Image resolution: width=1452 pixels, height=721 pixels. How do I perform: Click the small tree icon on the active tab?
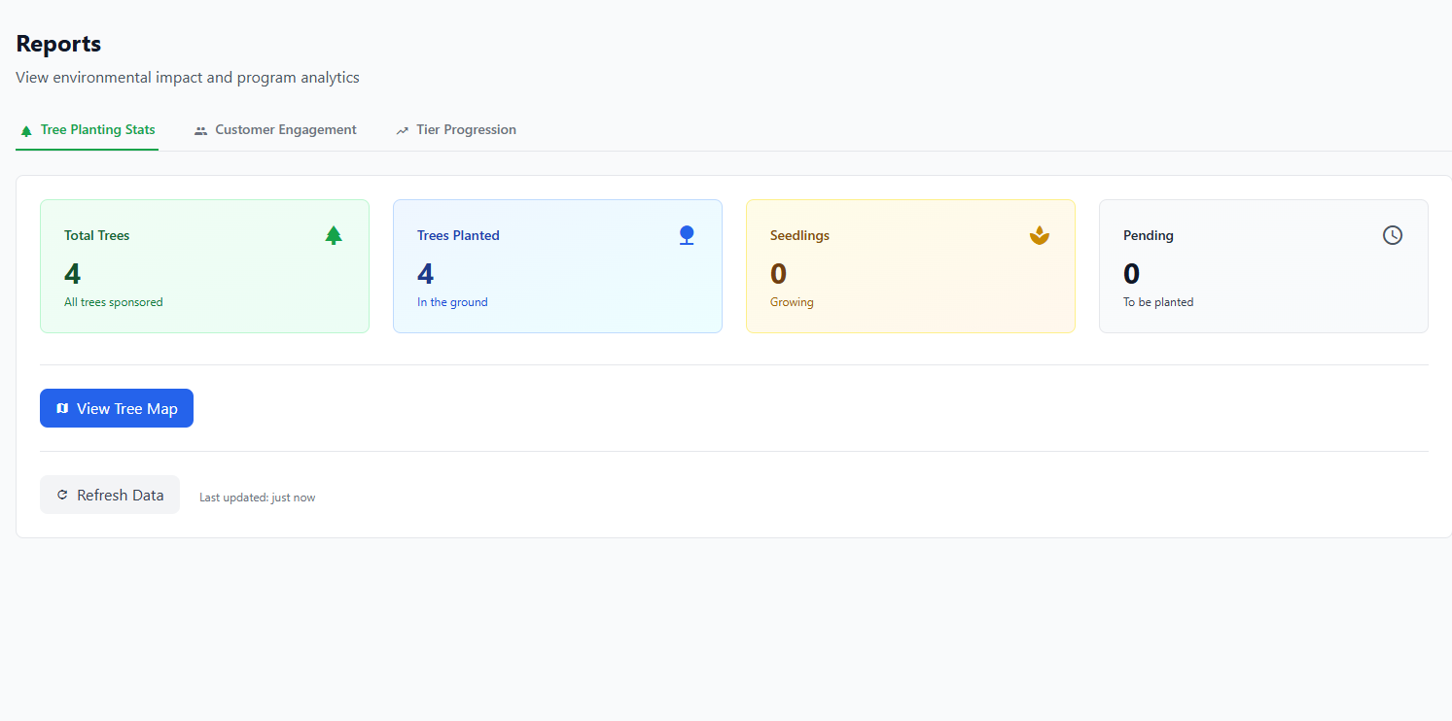point(26,130)
